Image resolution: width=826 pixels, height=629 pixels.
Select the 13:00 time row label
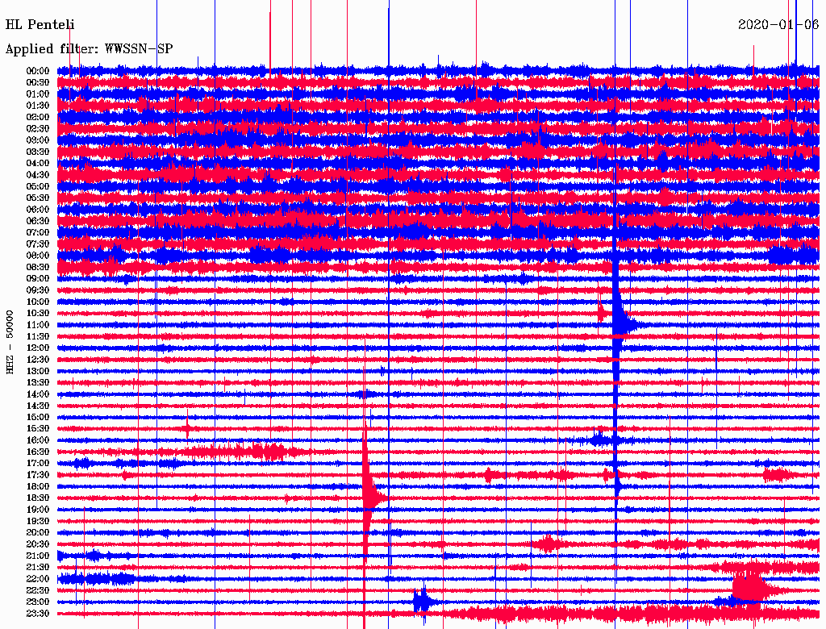pyautogui.click(x=38, y=372)
